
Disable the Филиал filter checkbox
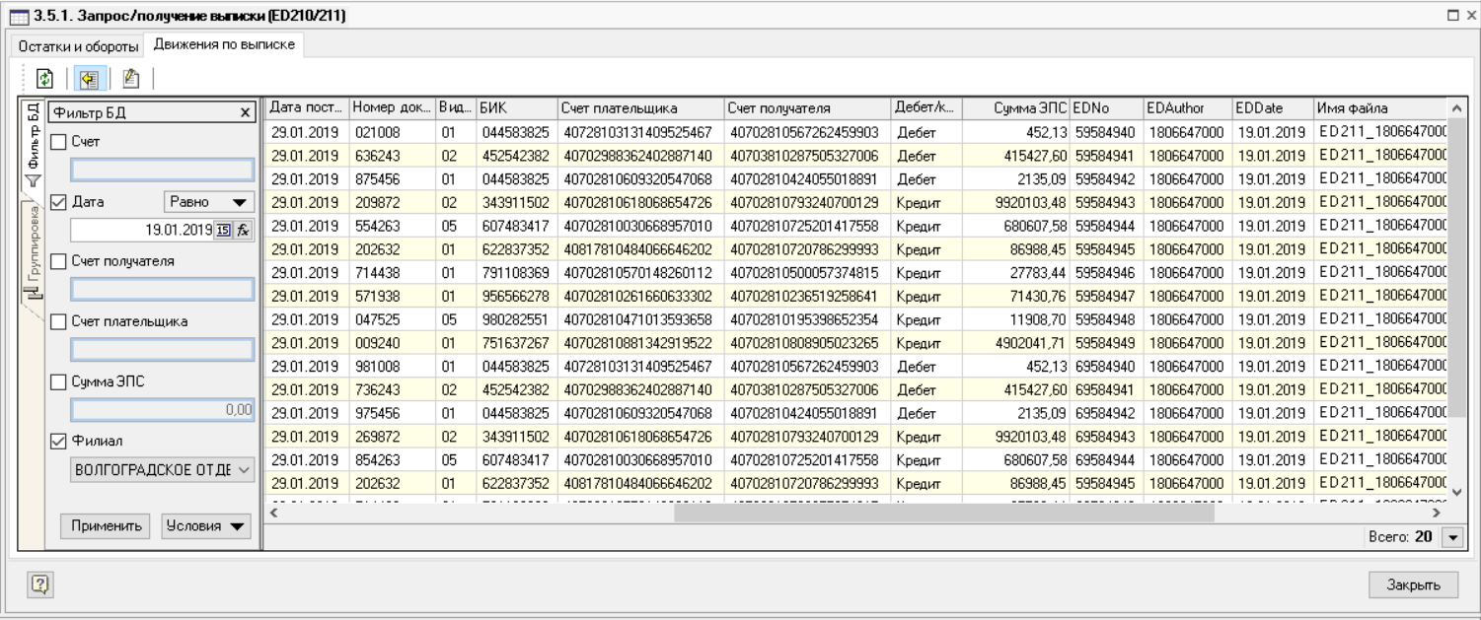[58, 440]
